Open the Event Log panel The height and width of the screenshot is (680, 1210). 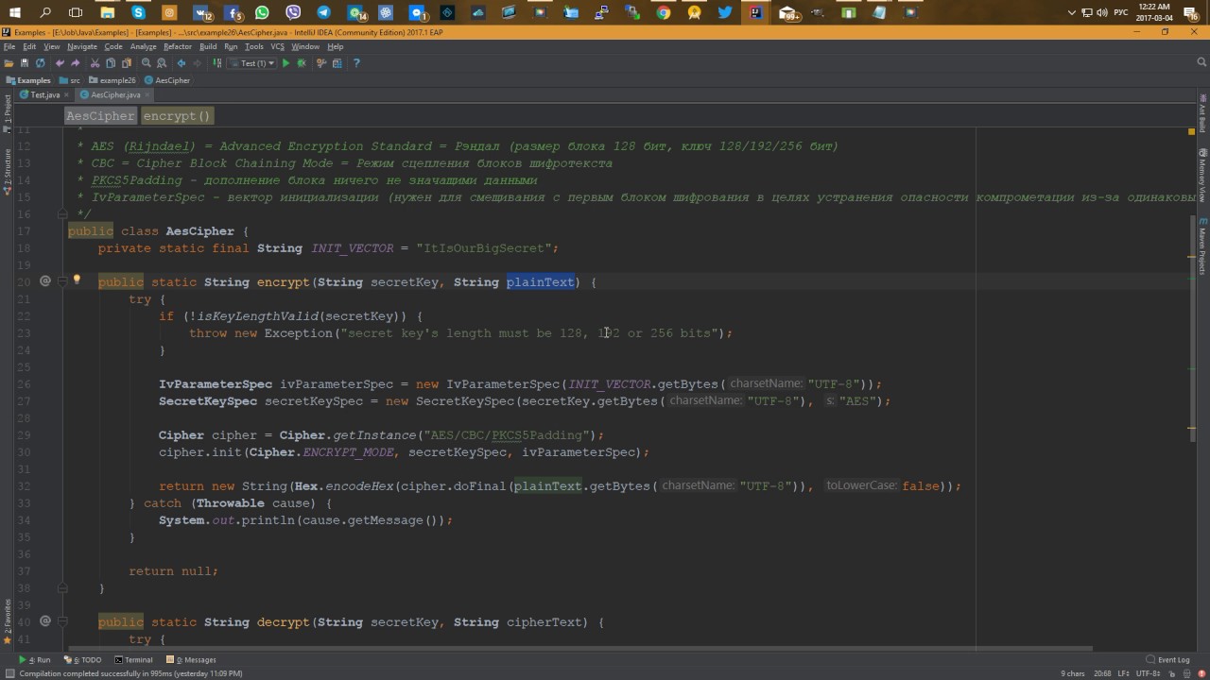[1167, 660]
